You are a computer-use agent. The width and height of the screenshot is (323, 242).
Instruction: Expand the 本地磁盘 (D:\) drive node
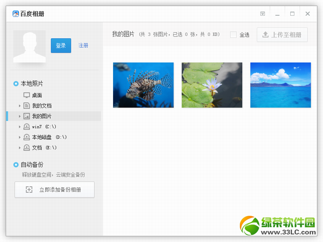(x=19, y=137)
